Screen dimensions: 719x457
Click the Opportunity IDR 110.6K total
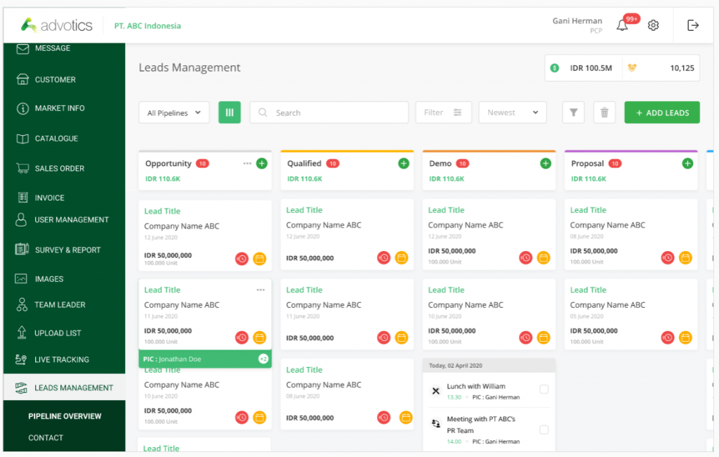coord(163,179)
